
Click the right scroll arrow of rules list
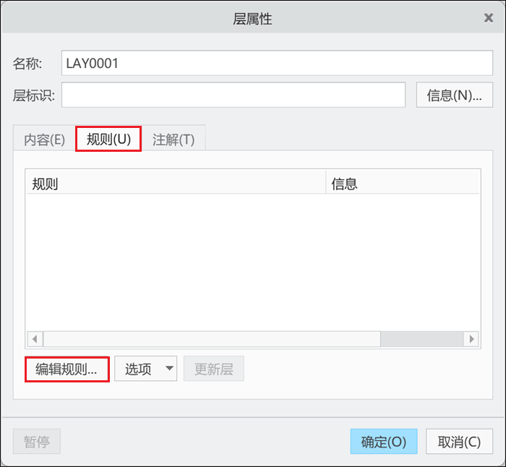[471, 339]
